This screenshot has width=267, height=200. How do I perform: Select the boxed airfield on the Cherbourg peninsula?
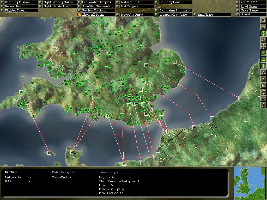pyautogui.click(x=72, y=152)
